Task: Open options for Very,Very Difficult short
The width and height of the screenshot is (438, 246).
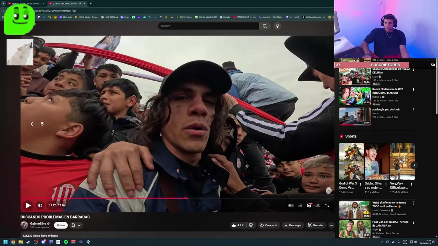Action: pos(411,185)
